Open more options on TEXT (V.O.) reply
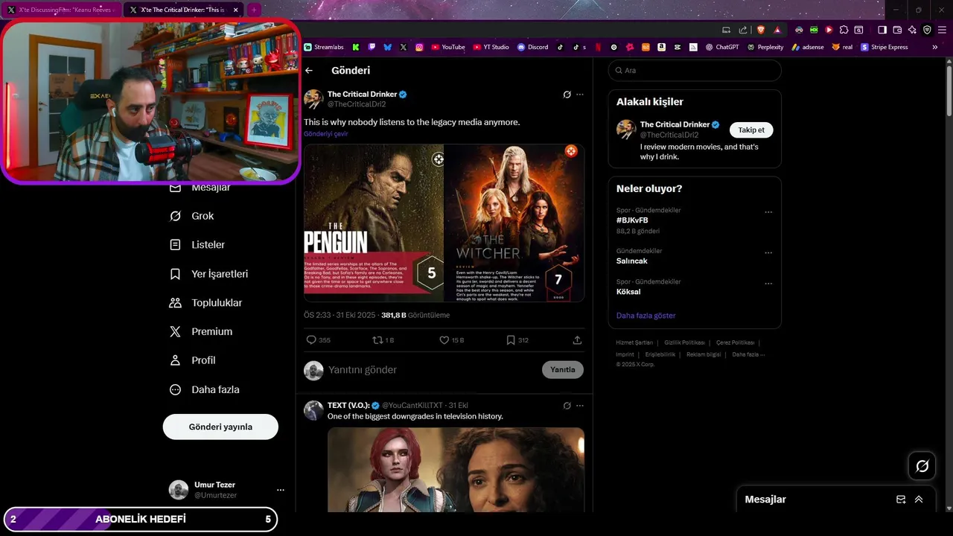The height and width of the screenshot is (536, 953). click(x=580, y=406)
